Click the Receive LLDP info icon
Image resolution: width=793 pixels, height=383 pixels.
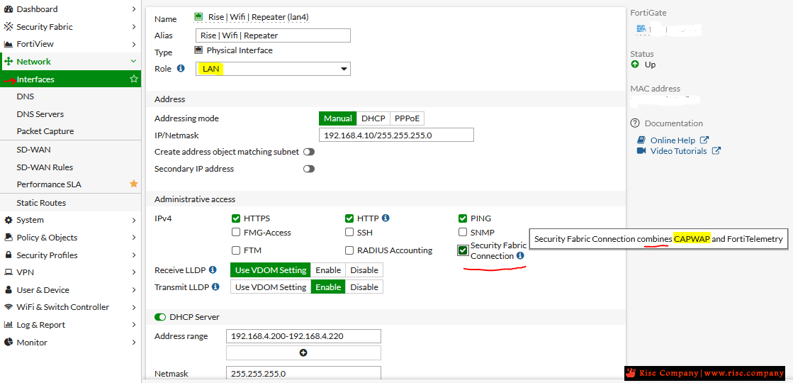pos(213,270)
